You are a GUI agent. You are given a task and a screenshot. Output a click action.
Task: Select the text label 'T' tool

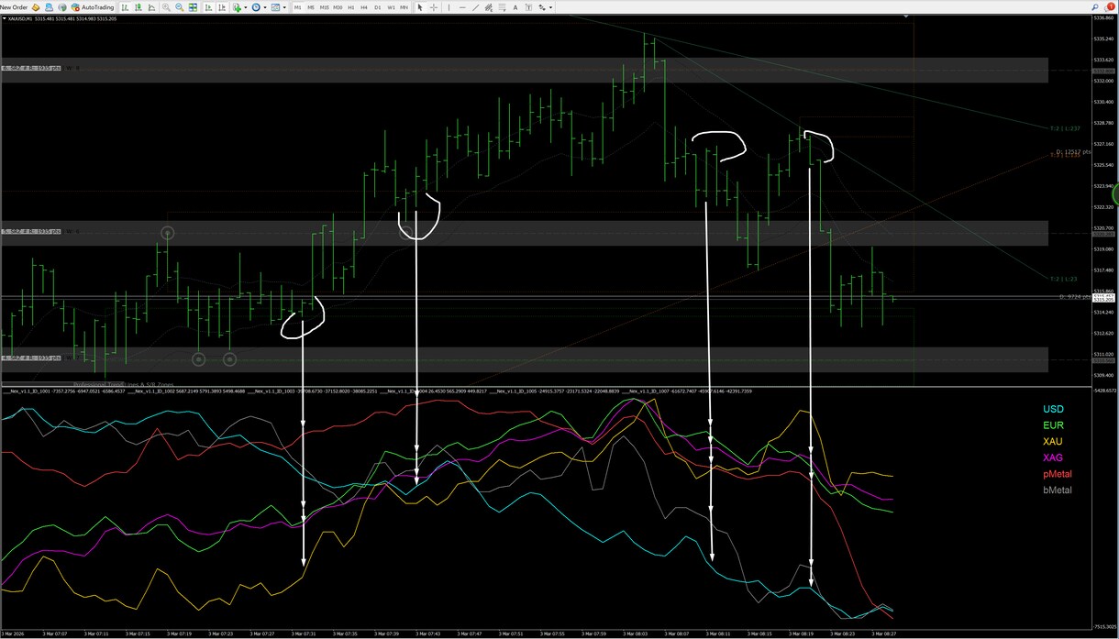(x=528, y=7)
